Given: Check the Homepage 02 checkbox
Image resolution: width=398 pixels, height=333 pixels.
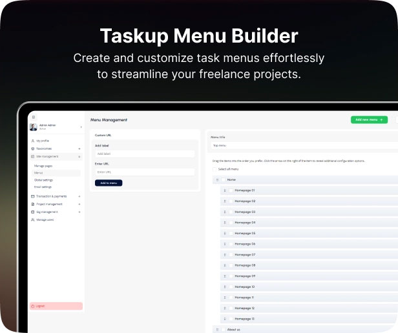Looking at the screenshot, I should [231, 201].
